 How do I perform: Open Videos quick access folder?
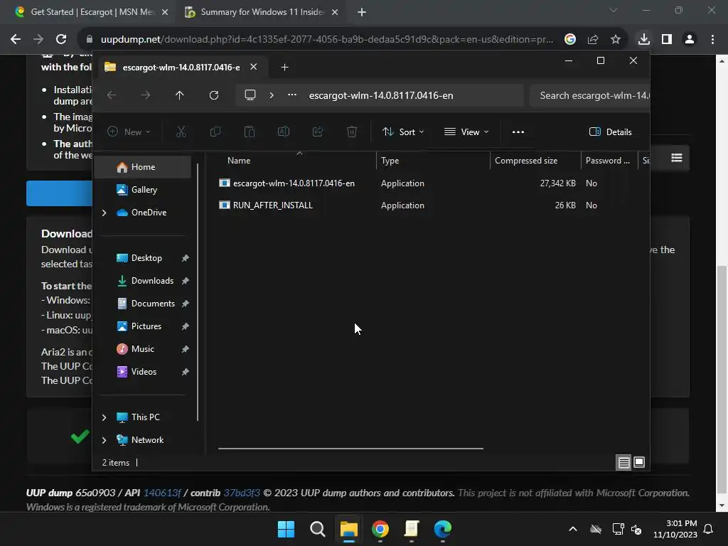144,372
